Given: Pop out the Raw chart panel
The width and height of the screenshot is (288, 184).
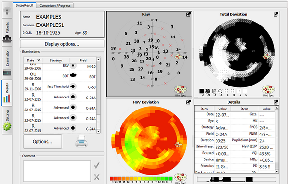Looking at the screenshot, I should tap(188, 14).
